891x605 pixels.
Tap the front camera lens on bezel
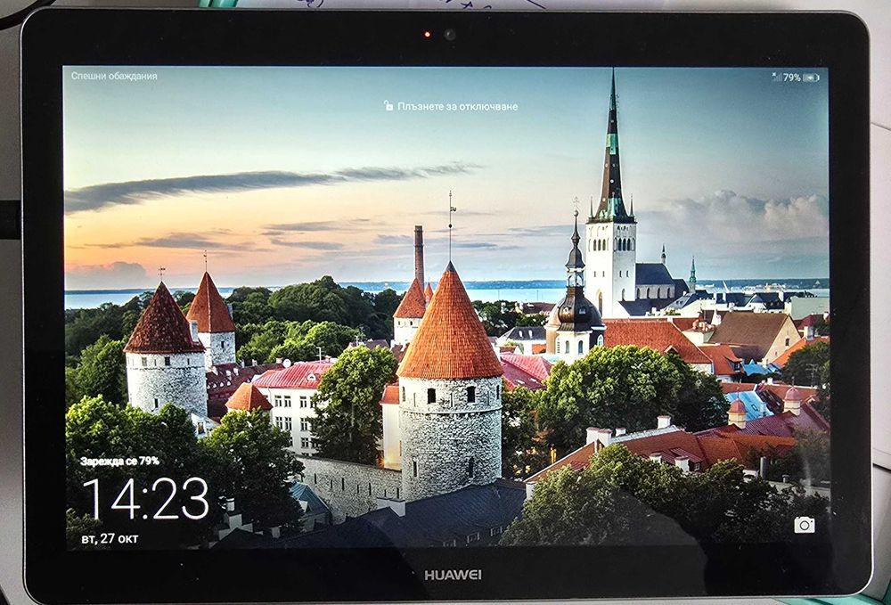click(449, 35)
